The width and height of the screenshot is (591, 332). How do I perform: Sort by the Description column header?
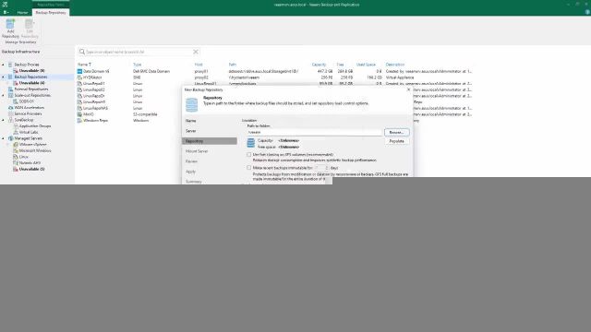pos(395,65)
